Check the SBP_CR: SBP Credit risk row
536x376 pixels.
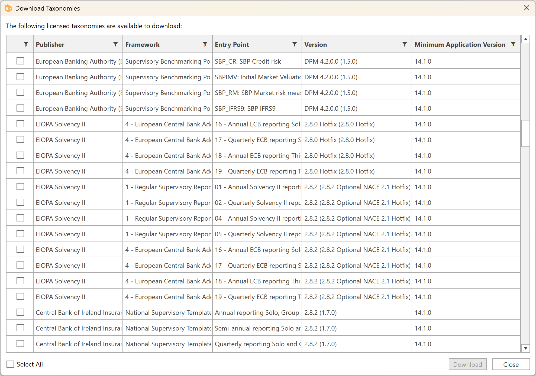point(20,61)
